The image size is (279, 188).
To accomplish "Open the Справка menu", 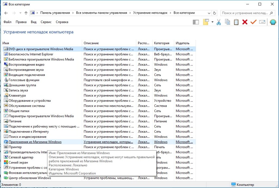I will 62,22.
